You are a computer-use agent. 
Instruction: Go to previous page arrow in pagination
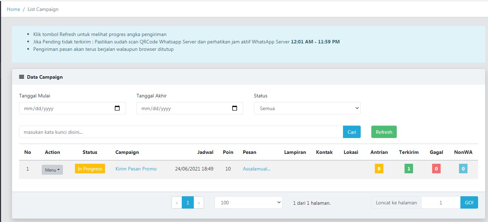[x=177, y=203]
